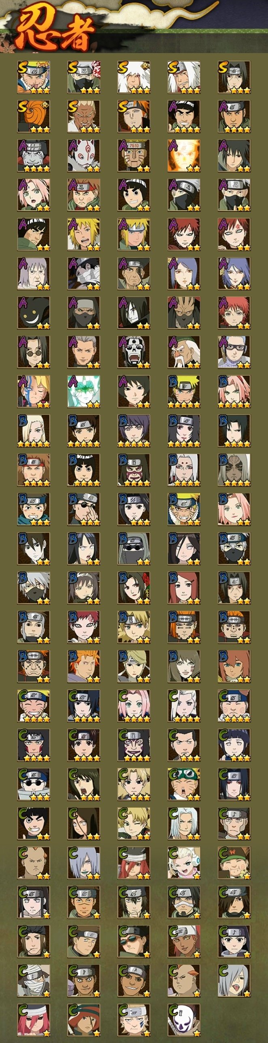This screenshot has height=1043, width=268.
Task: Choose the A-rank ANBU fox mask ninja
Action: tap(84, 156)
